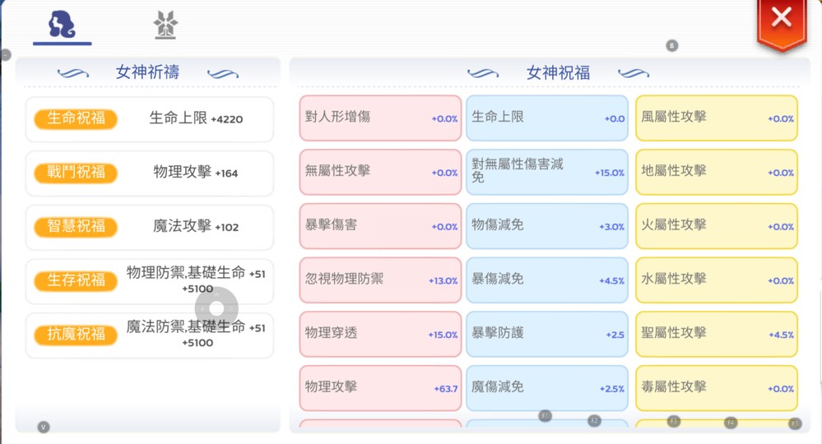Select the 忽視物理防禦 pink stat card
The width and height of the screenshot is (822, 444).
[380, 280]
